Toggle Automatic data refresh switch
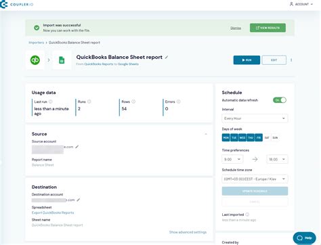The width and height of the screenshot is (321, 245). (x=280, y=100)
